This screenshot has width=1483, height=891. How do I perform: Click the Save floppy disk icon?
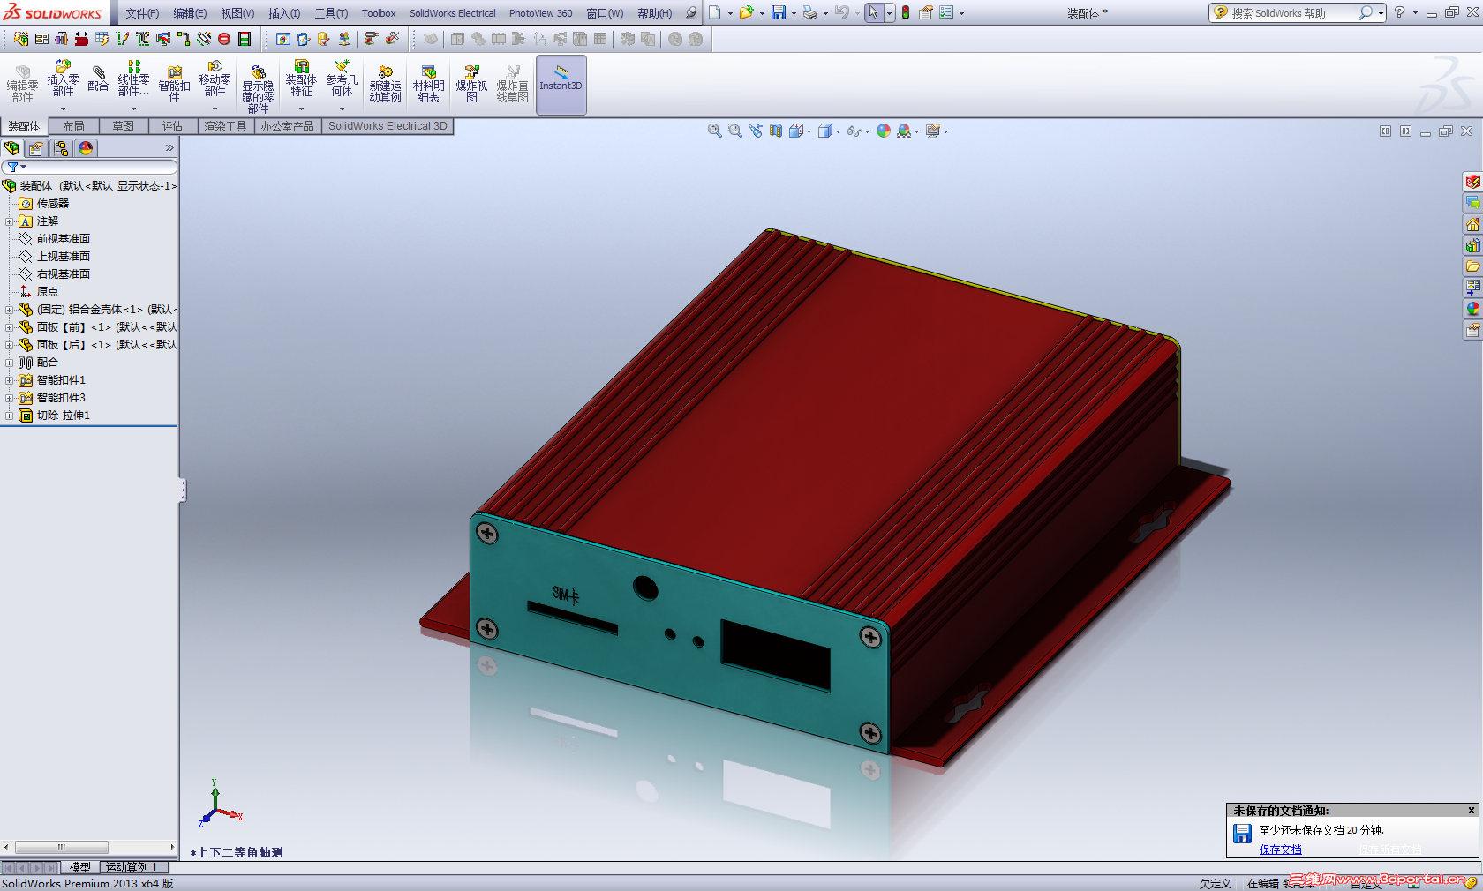[779, 12]
